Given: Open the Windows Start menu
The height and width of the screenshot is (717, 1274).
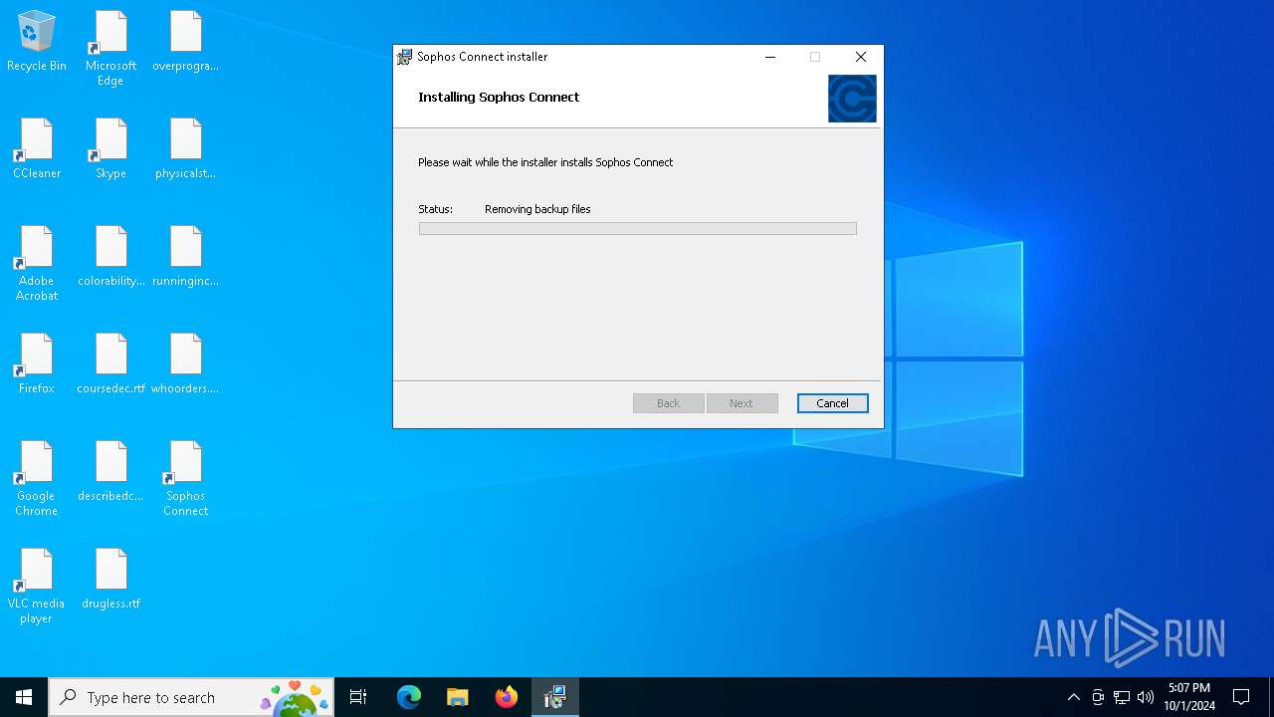Looking at the screenshot, I should [x=24, y=697].
